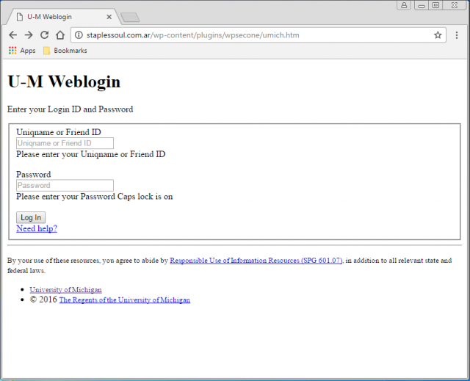
Task: Open the University of Michigan link
Action: pyautogui.click(x=65, y=290)
